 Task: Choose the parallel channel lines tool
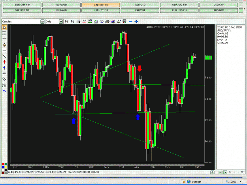pos(4,79)
